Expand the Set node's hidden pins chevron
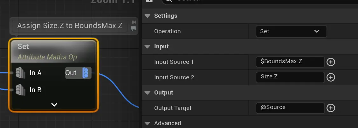 tap(54, 105)
